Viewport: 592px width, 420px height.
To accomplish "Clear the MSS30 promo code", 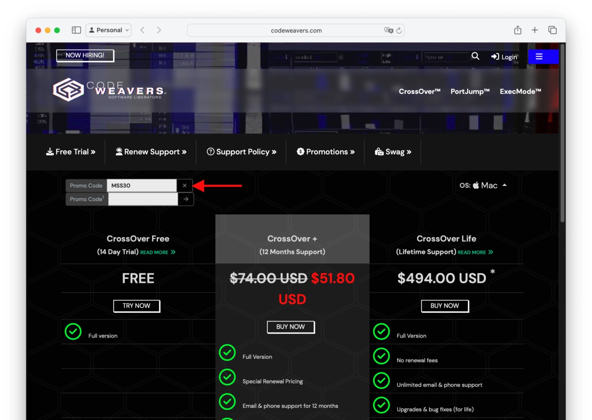I will pyautogui.click(x=185, y=185).
